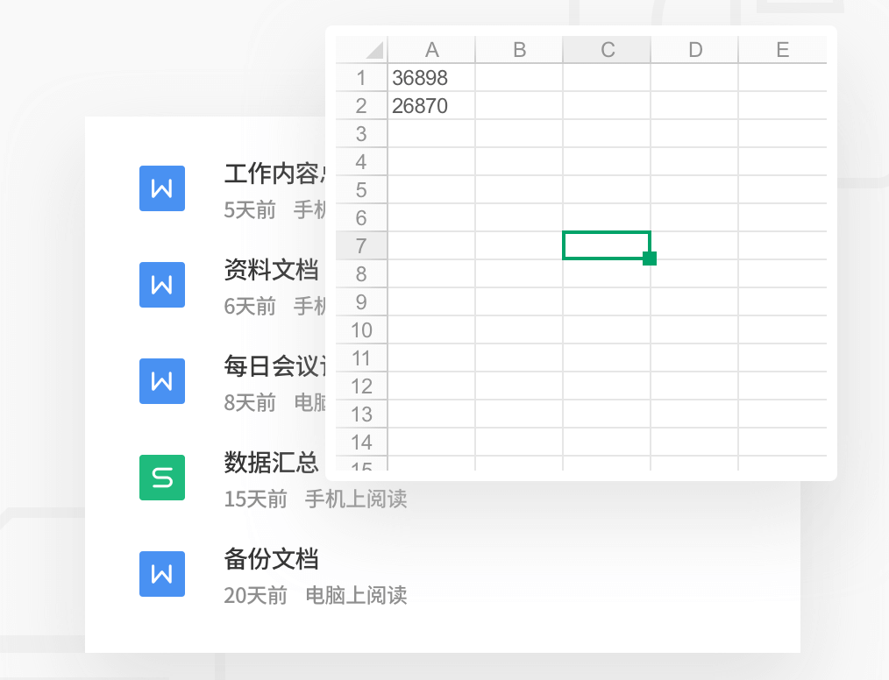The image size is (889, 680).
Task: Select column B header
Action: click(x=519, y=49)
